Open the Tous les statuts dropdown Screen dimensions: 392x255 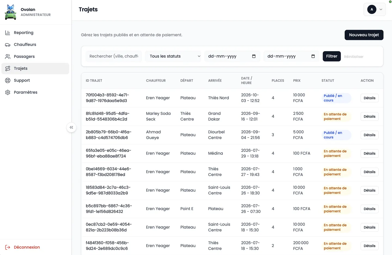173,56
